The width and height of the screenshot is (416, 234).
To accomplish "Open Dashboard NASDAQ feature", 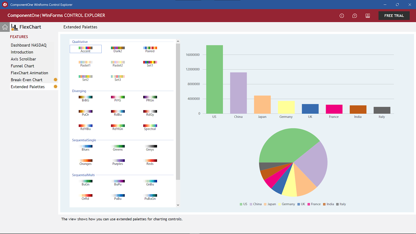I will (29, 45).
